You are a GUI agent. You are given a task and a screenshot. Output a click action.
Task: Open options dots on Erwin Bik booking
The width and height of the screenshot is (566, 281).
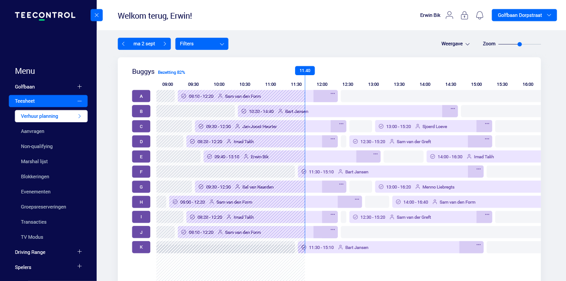[375, 154]
